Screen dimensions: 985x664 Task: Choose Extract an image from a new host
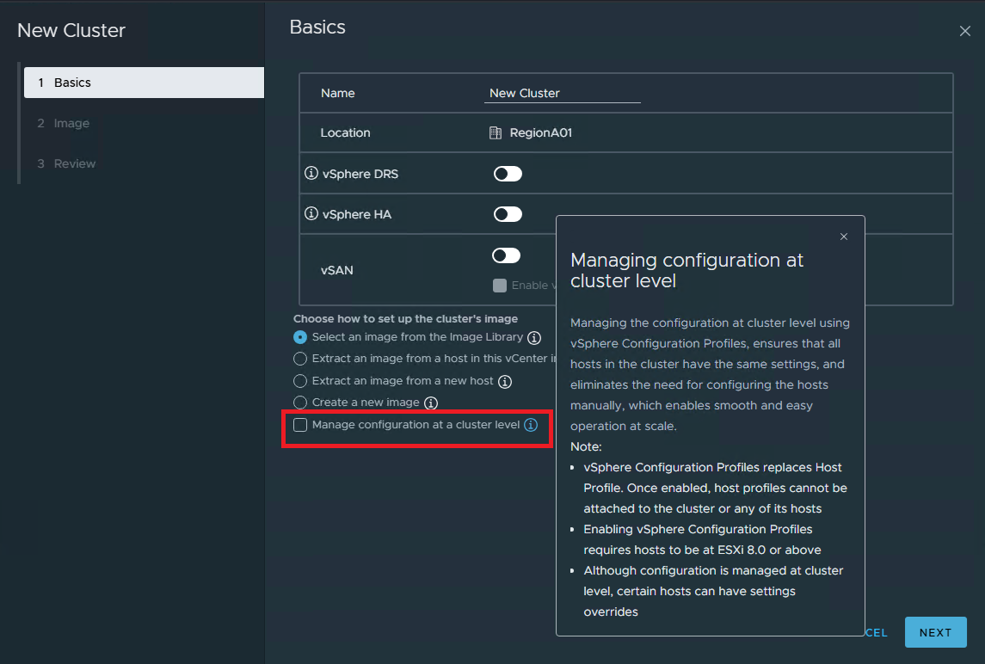[300, 381]
